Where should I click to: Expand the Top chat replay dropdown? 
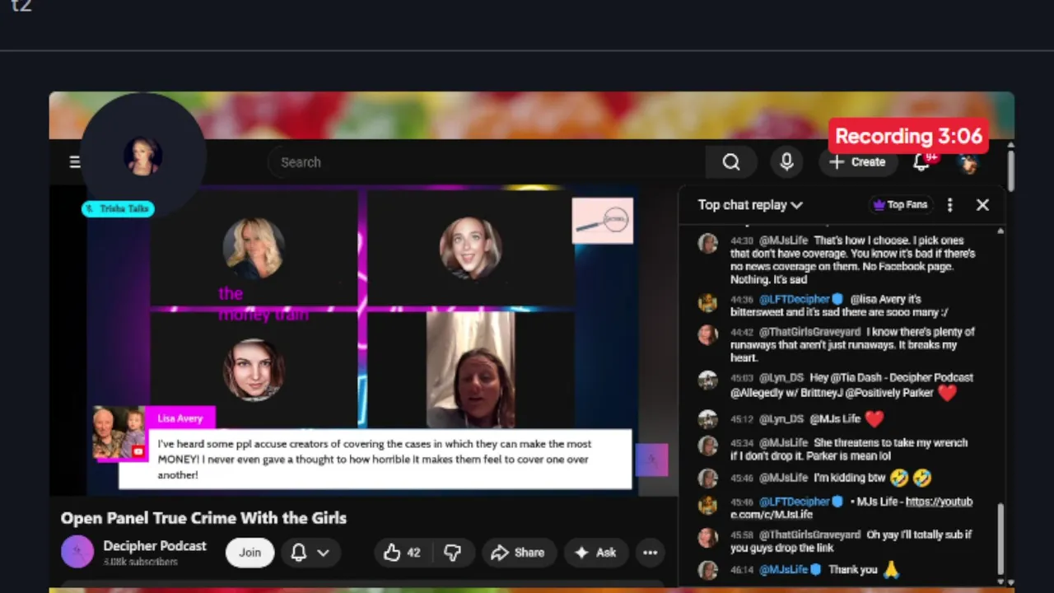750,205
